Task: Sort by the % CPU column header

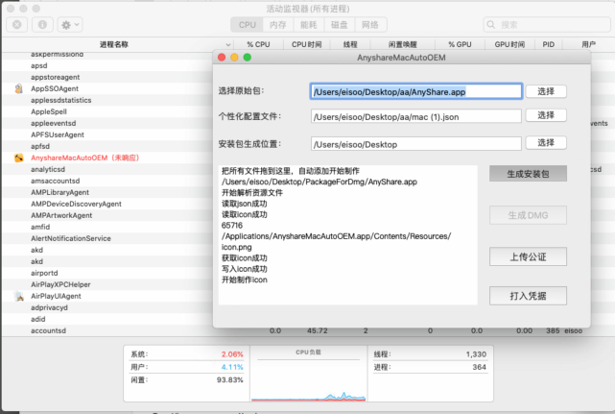Action: tap(258, 44)
